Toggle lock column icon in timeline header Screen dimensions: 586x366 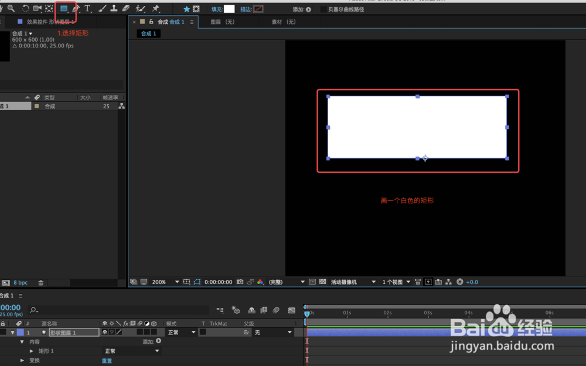click(x=2, y=323)
